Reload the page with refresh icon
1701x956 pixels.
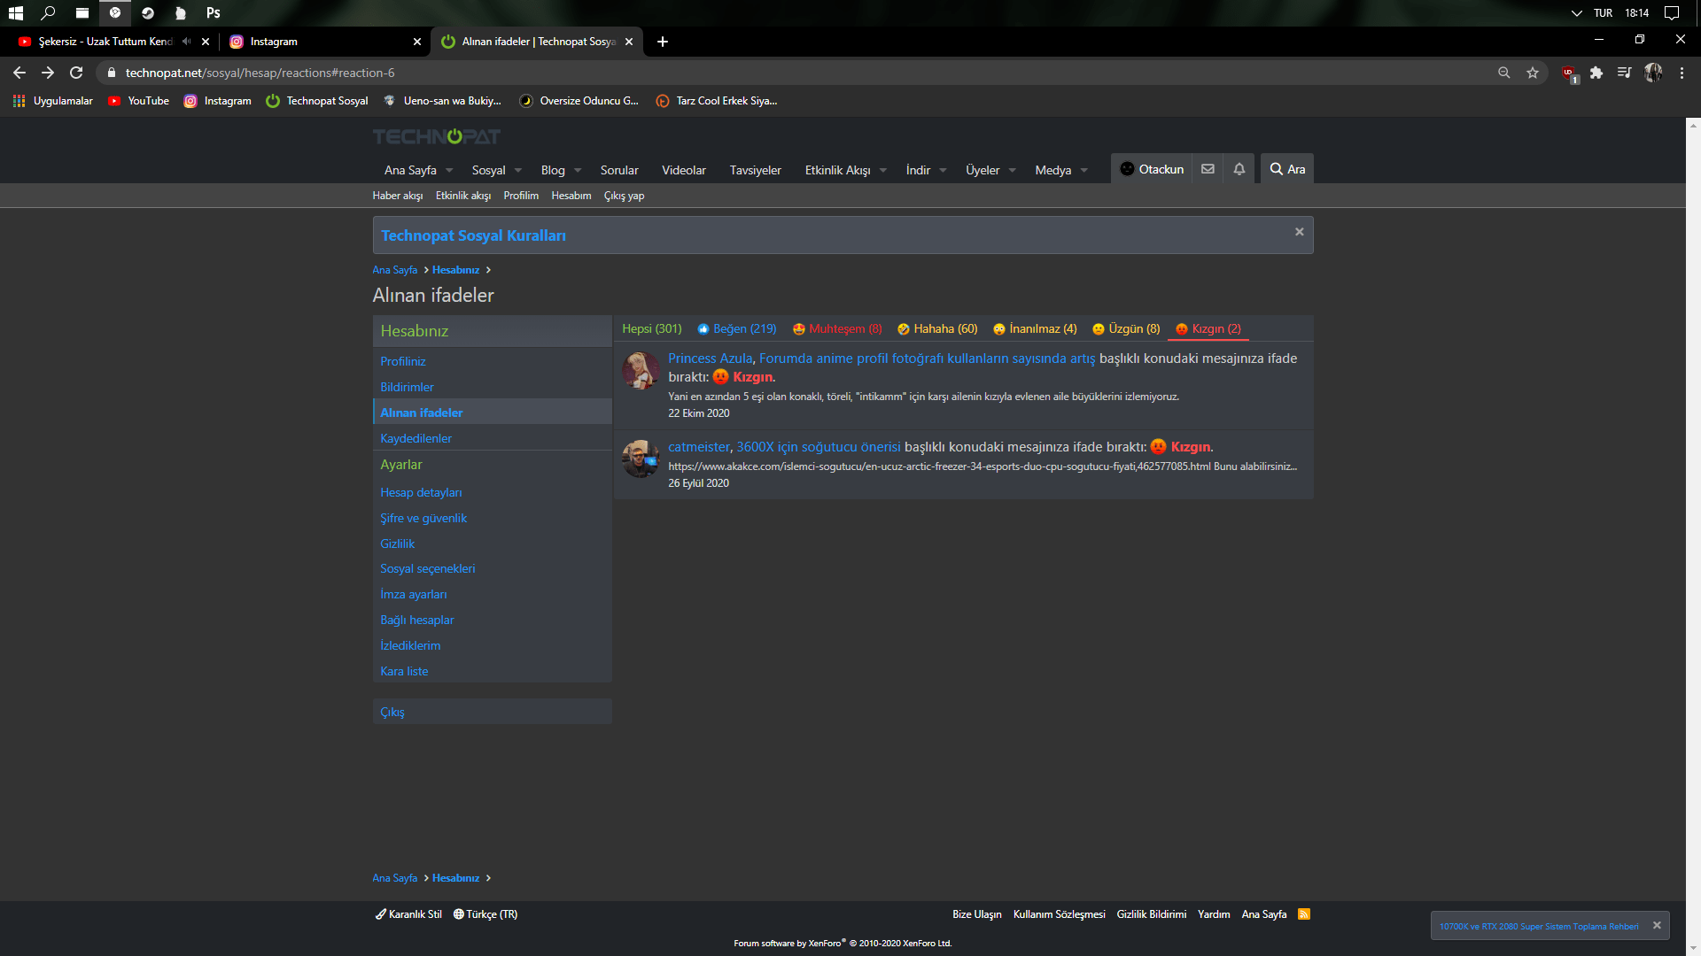(76, 73)
